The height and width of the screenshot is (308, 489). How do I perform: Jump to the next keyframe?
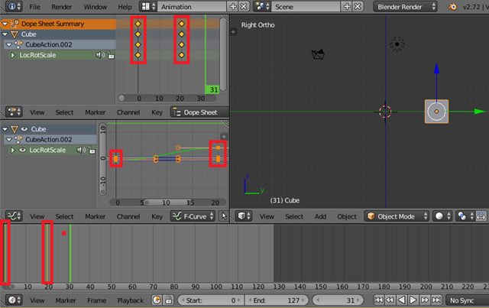tap(425, 300)
